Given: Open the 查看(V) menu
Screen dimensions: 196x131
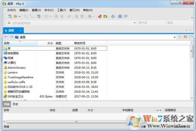Looking at the screenshot, I should (x=37, y=10).
